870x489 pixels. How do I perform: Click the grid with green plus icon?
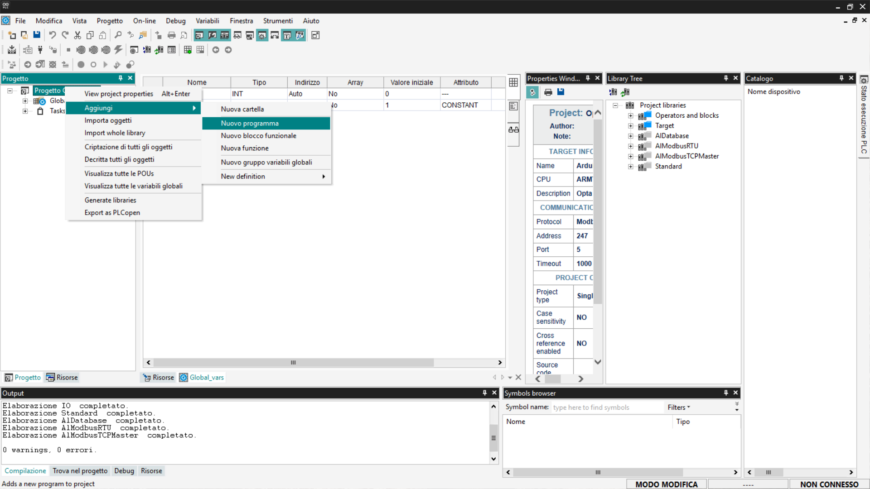tap(188, 50)
